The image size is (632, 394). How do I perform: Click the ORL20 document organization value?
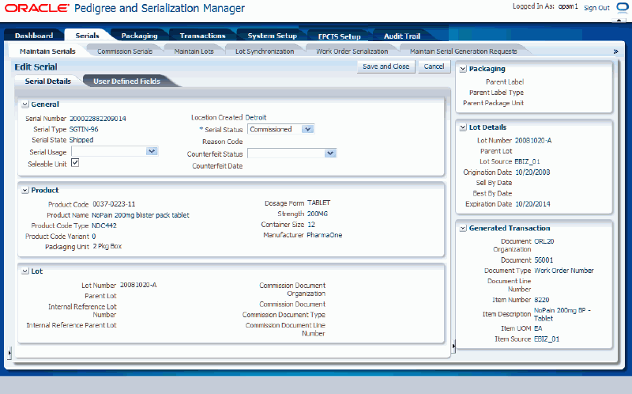point(544,241)
